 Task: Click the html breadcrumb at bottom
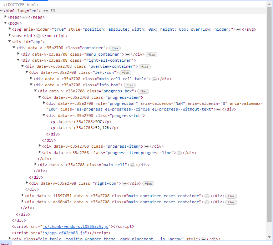pyautogui.click(x=5, y=244)
